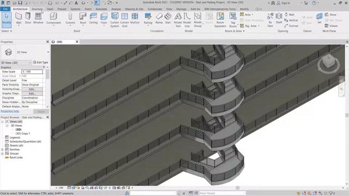This screenshot has width=349, height=196.
Task: Select the Floor tool
Action: (x=104, y=19)
